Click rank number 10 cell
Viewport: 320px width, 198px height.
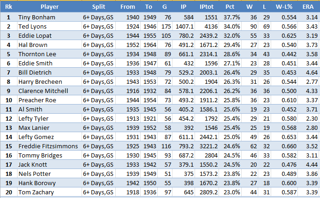(x=8, y=100)
